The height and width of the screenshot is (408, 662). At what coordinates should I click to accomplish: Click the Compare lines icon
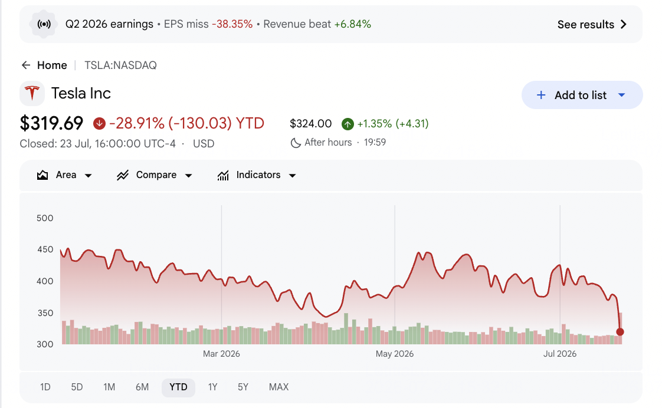coord(123,175)
